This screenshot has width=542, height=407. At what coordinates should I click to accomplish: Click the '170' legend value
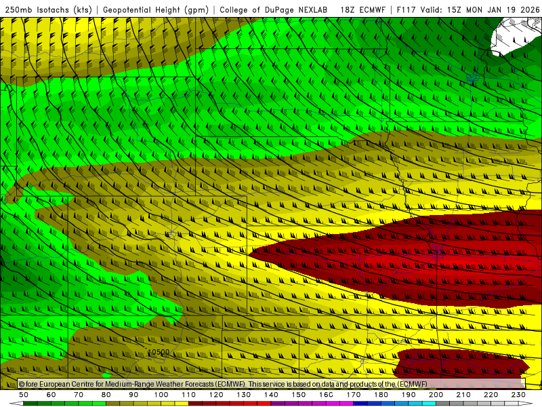click(x=353, y=395)
